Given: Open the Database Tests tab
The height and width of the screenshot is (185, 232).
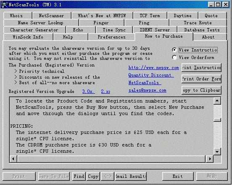Looking at the screenshot, I should coord(202,30).
